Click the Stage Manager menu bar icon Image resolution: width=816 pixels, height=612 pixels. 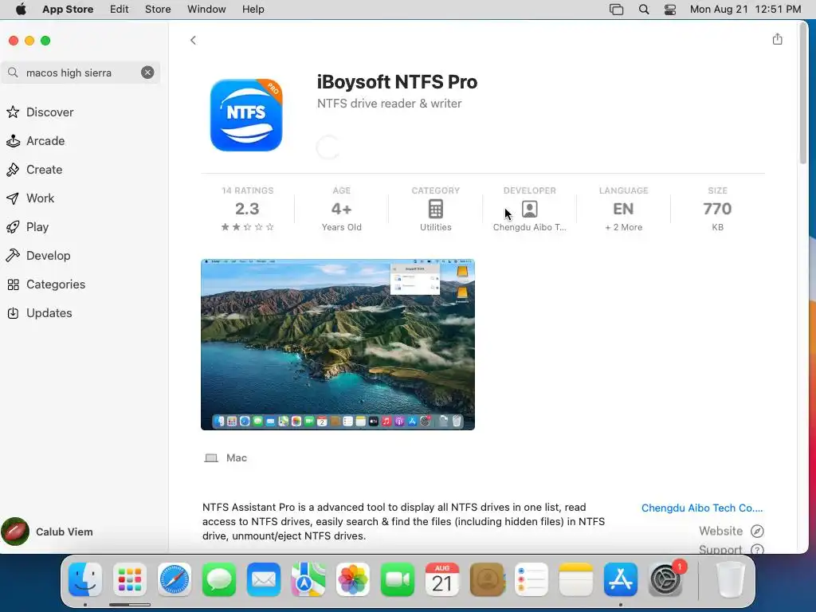click(x=616, y=10)
